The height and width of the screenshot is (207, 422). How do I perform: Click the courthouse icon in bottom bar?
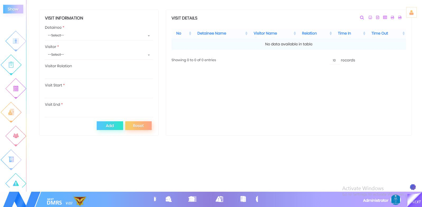pyautogui.click(x=192, y=199)
